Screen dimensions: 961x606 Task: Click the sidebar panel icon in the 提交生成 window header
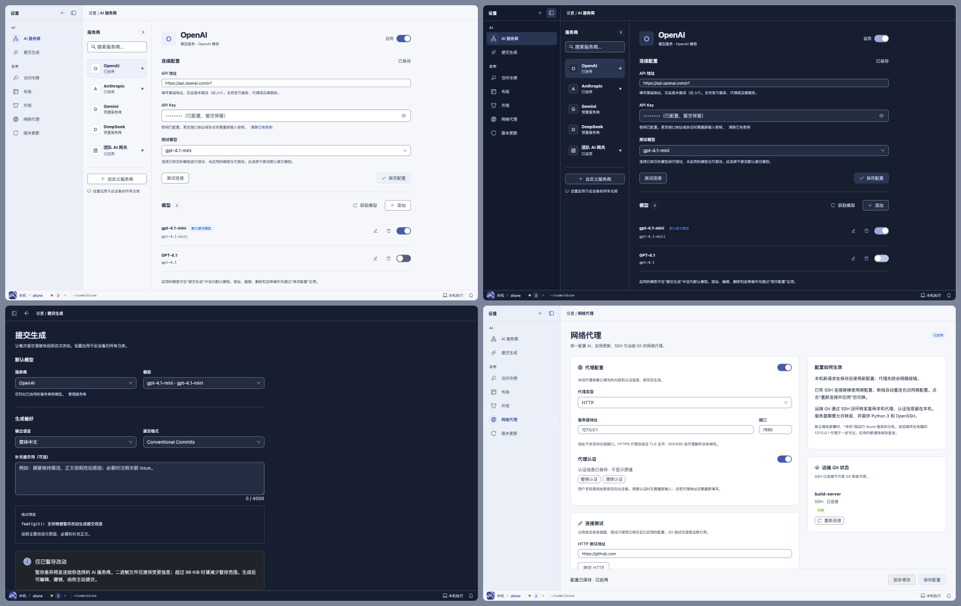click(x=14, y=313)
